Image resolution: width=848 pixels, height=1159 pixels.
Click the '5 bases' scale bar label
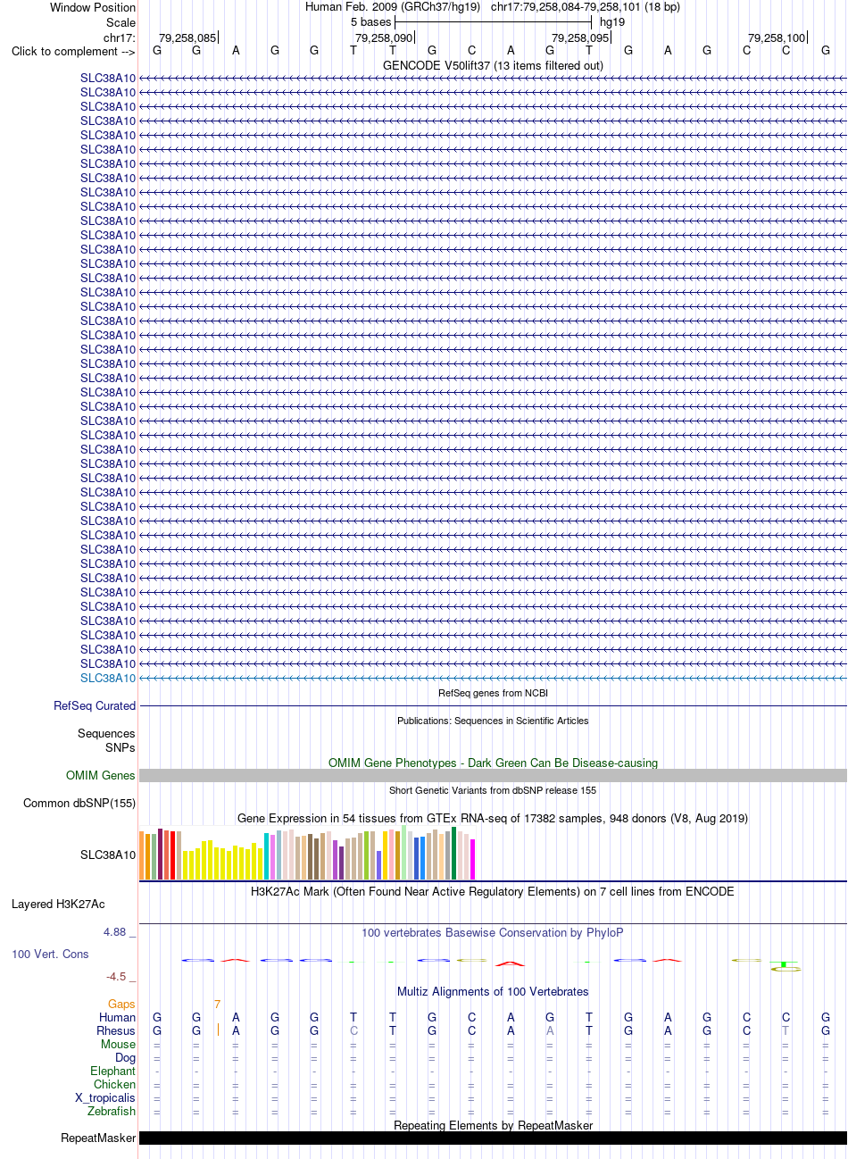click(x=370, y=21)
